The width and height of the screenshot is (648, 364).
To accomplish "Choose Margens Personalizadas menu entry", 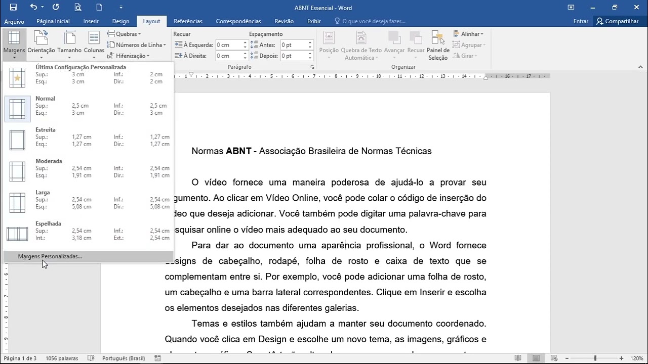I will [88, 256].
